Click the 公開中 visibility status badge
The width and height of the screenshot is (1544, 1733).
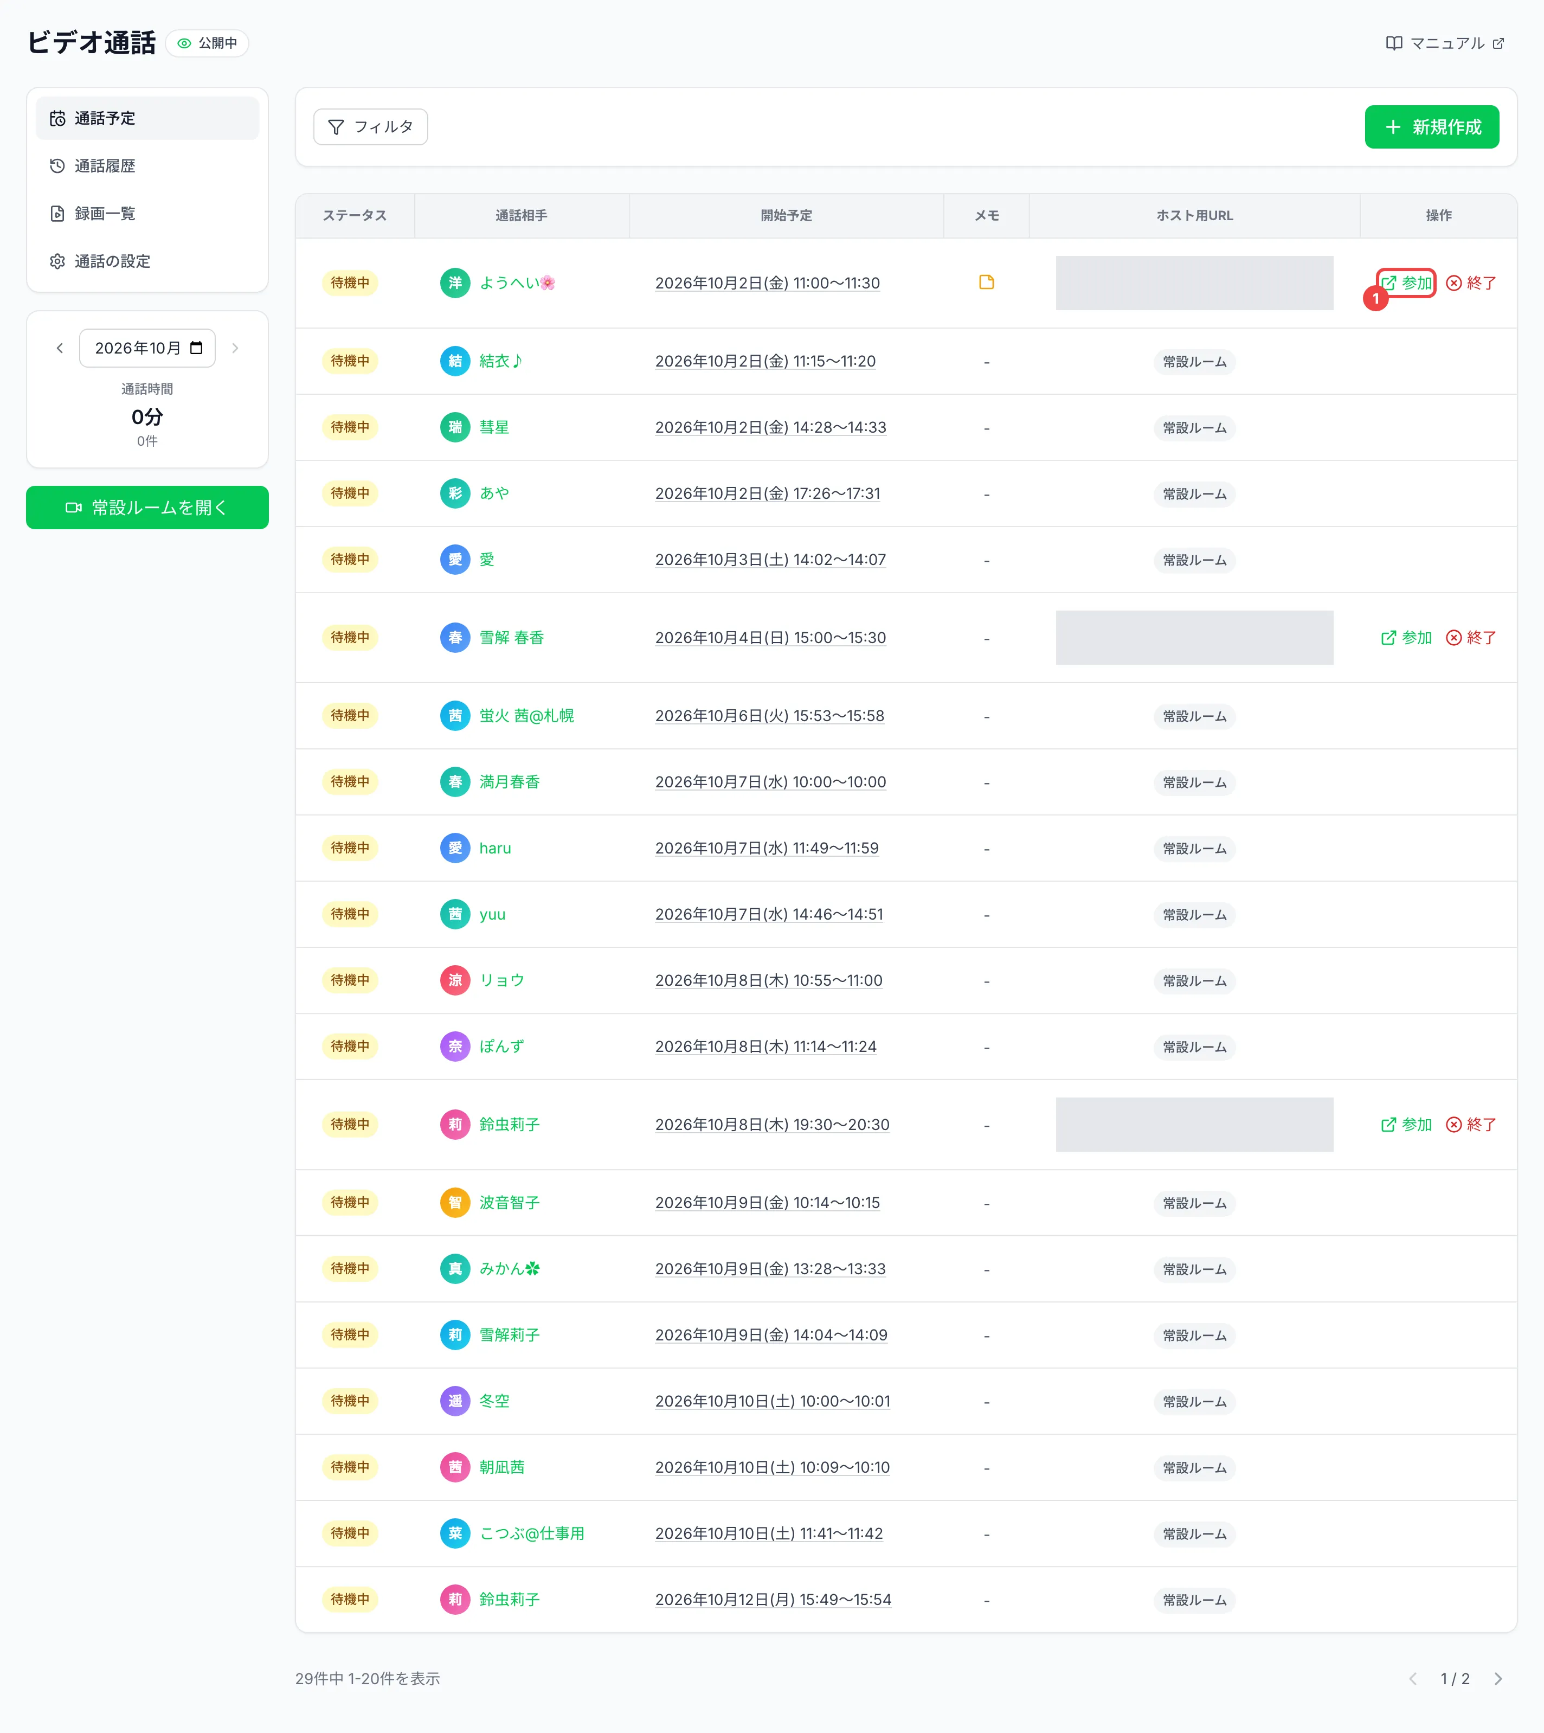click(x=207, y=43)
